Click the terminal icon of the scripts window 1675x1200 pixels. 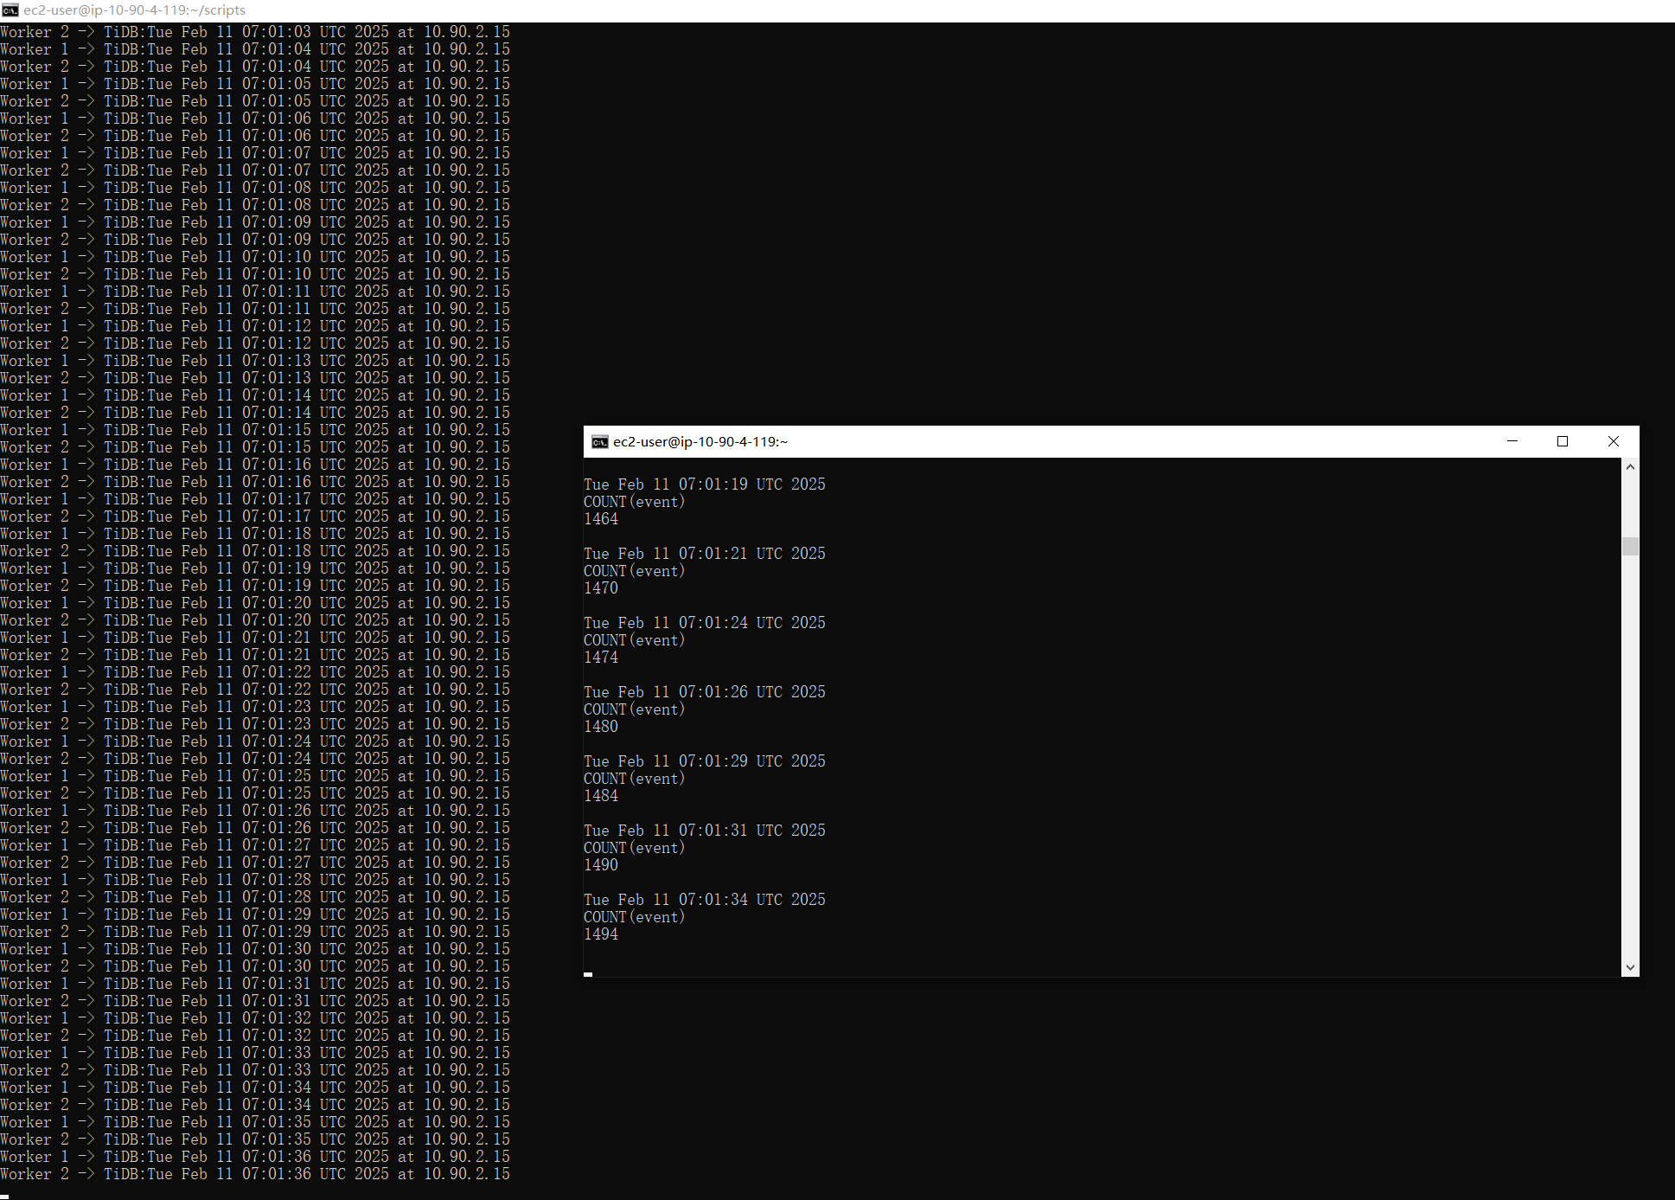(x=10, y=10)
